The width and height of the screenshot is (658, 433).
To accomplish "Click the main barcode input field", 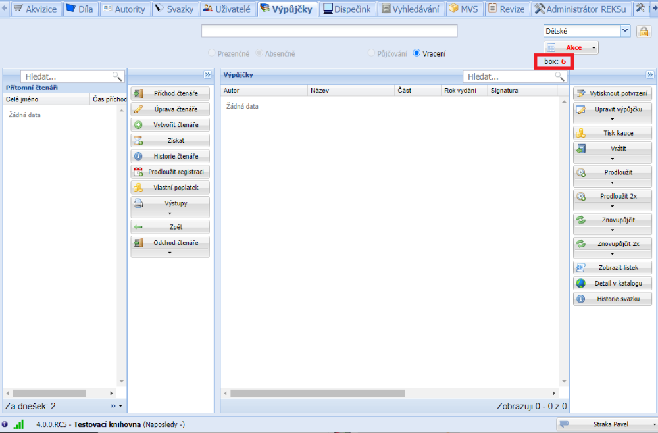I will [329, 31].
